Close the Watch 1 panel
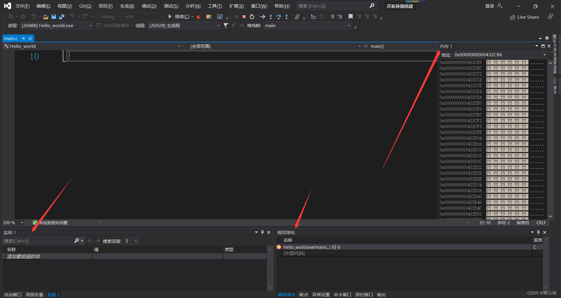 pyautogui.click(x=269, y=232)
